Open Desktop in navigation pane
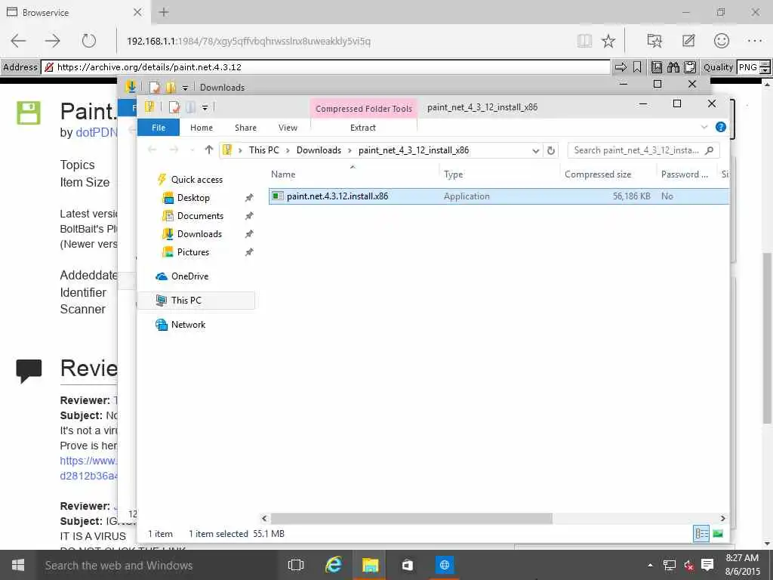Viewport: 773px width, 580px height. click(x=193, y=198)
